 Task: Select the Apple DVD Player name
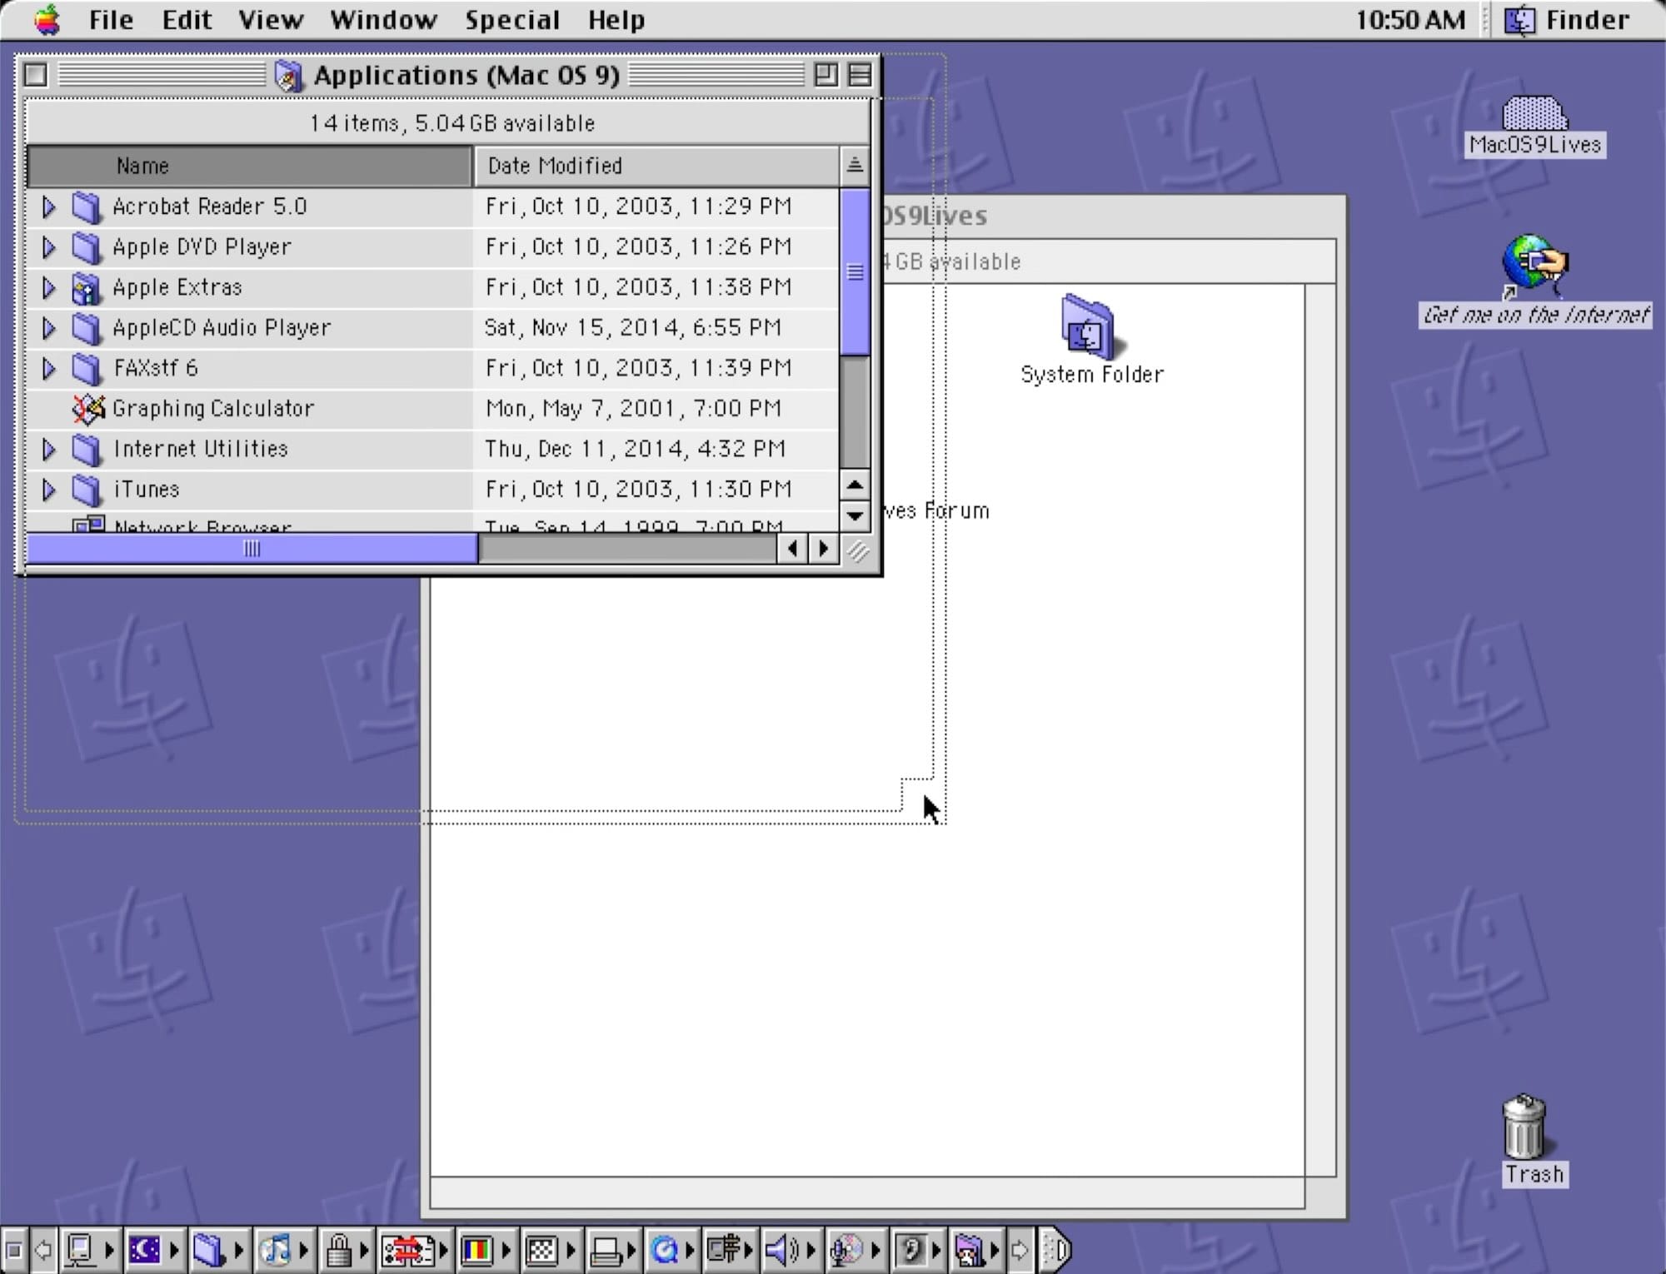point(202,247)
